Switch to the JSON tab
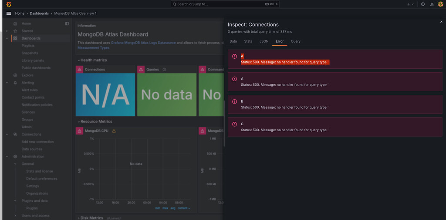This screenshot has width=446, height=220. tap(264, 41)
